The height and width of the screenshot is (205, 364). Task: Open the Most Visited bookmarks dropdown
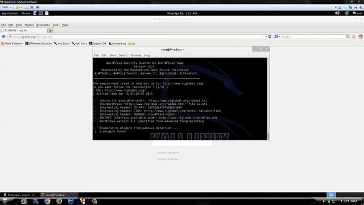pos(12,43)
